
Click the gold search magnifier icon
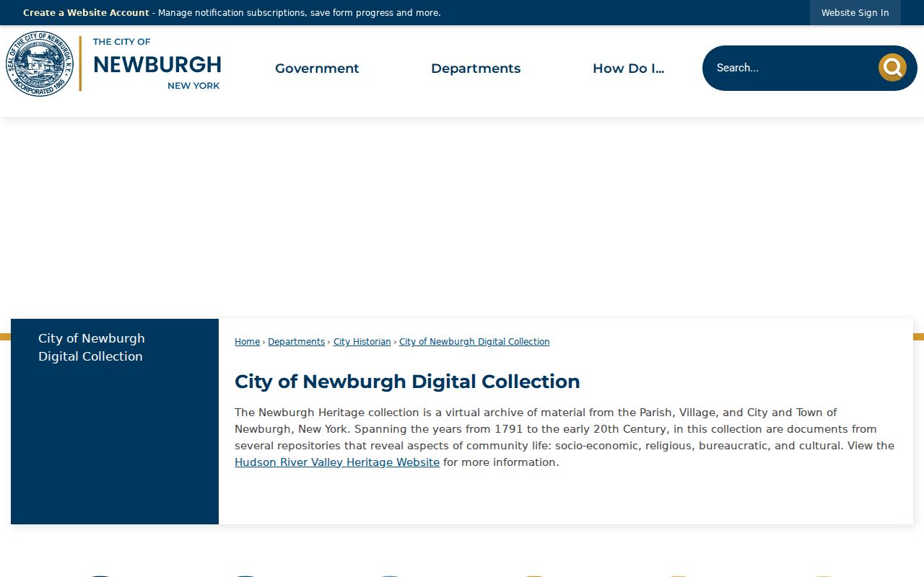click(892, 68)
